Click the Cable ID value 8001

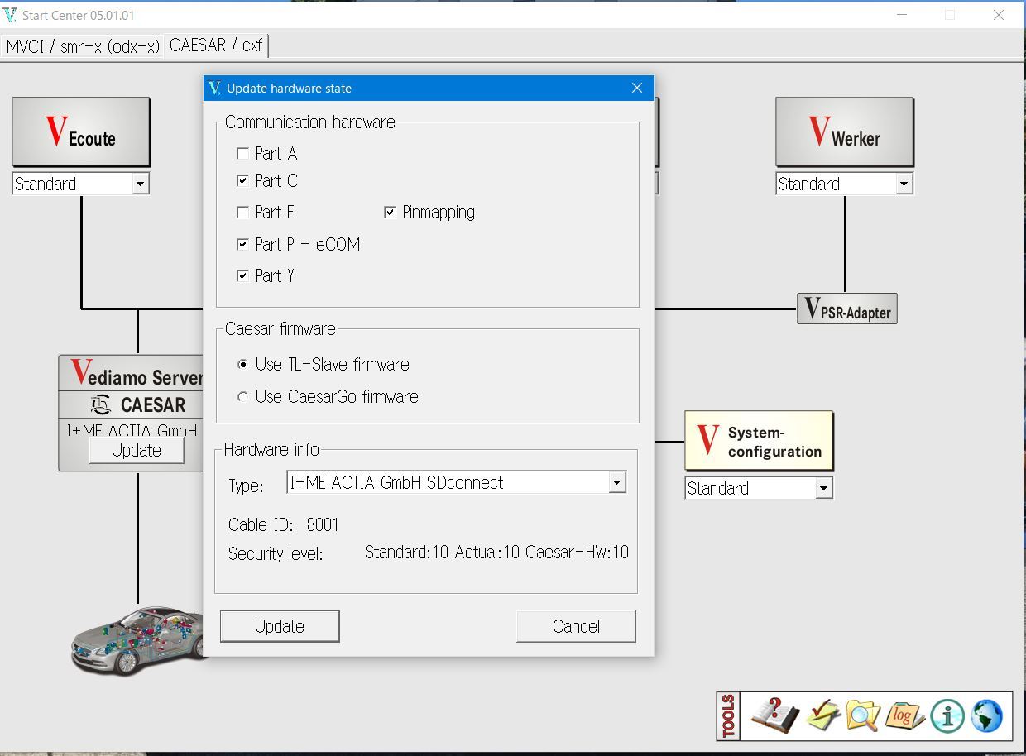tap(323, 524)
